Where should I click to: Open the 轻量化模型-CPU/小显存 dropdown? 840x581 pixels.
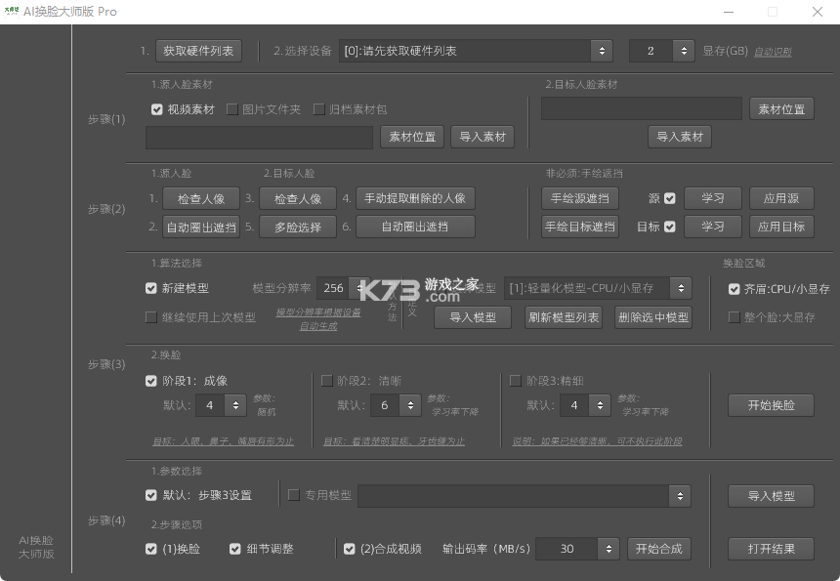[598, 288]
